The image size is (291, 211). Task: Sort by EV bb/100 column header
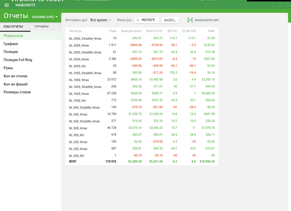click(x=189, y=31)
